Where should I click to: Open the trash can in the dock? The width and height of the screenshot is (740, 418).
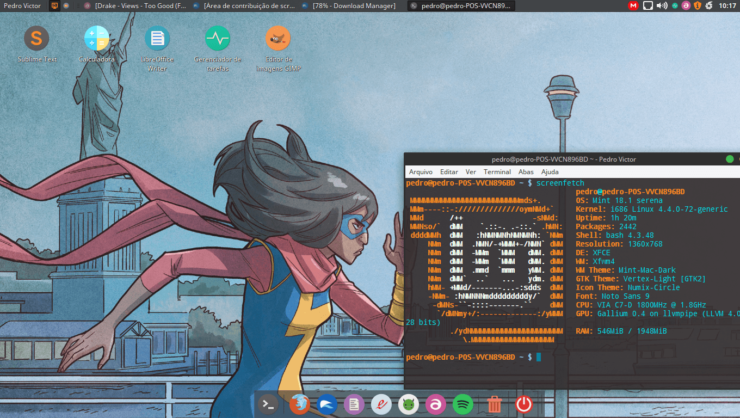click(494, 404)
